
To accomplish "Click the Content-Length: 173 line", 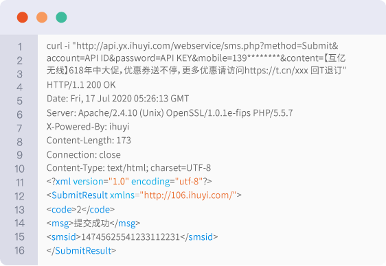I will click(x=89, y=141).
